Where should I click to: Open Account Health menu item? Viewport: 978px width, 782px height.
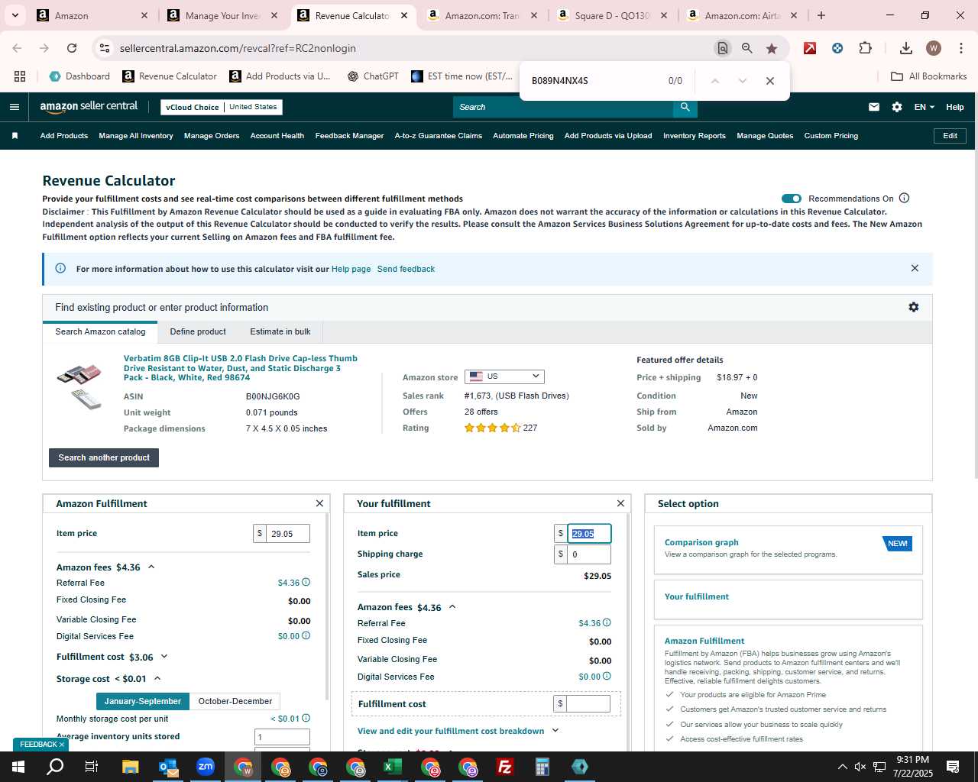coord(277,136)
